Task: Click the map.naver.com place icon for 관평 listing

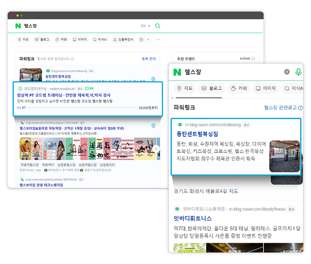Action: [x=23, y=180]
